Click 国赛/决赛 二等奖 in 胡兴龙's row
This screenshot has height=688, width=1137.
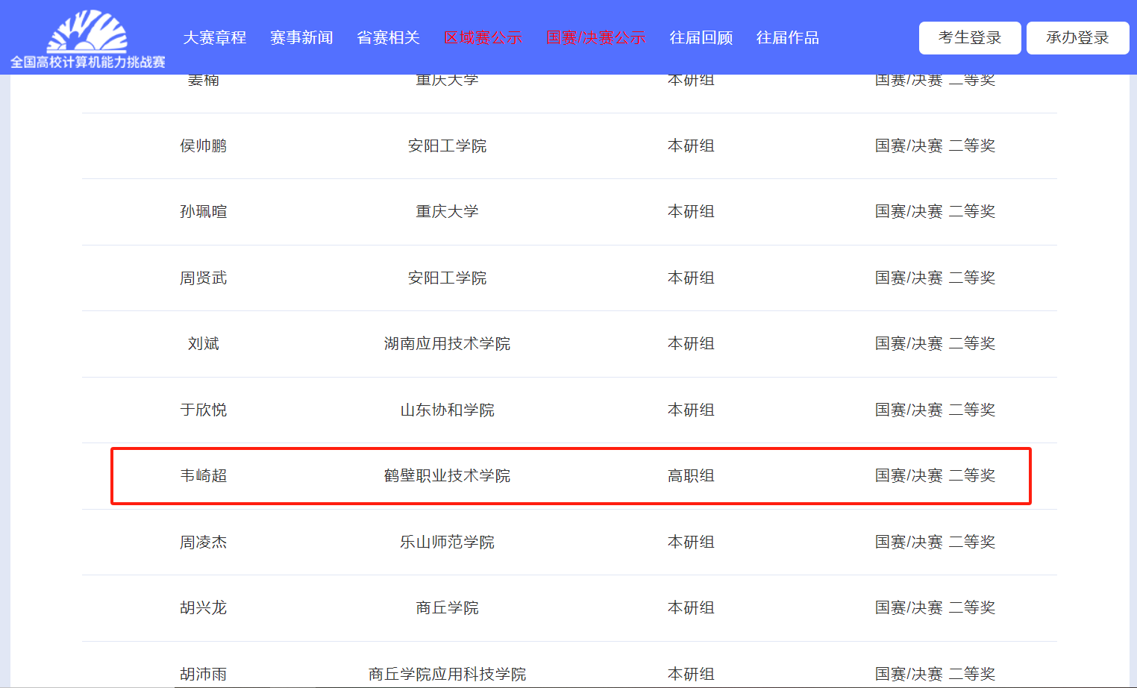935,607
